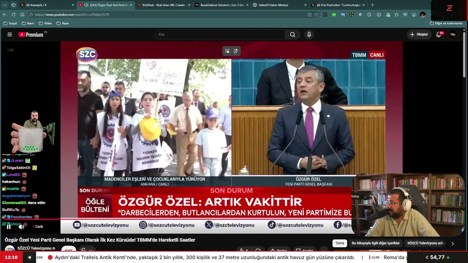468x263 pixels.
Task: Open the Sosyal bookmarks folder
Action: click(x=10, y=23)
